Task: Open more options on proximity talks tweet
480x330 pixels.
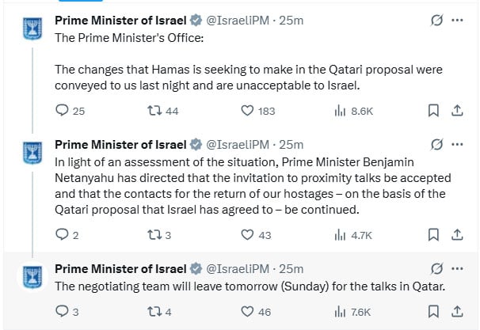Action: tap(457, 144)
